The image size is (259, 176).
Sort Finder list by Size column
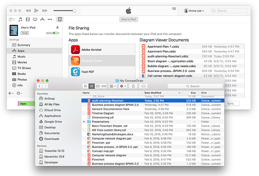click(190, 93)
